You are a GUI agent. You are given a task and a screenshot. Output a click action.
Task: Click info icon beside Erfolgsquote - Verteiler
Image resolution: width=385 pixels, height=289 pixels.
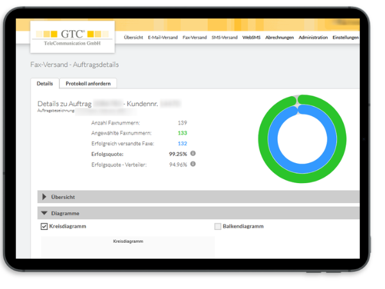click(x=193, y=164)
